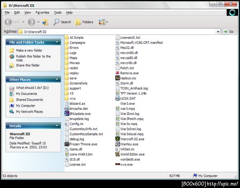Screen dimensions: 240x188
Task: Select the BNUpdate.exe icon
Action: click(67, 113)
